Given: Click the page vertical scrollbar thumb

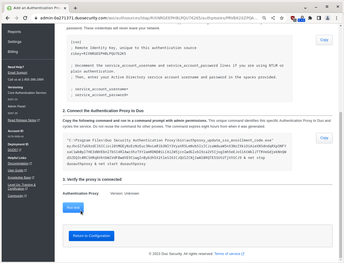Looking at the screenshot, I should [x=341, y=185].
